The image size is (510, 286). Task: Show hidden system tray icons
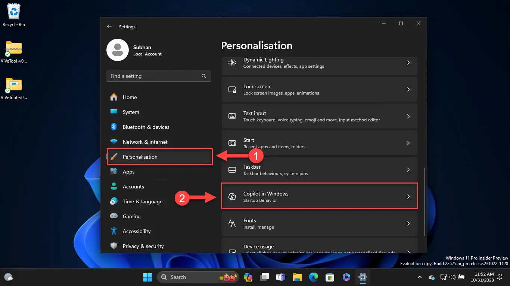point(420,277)
